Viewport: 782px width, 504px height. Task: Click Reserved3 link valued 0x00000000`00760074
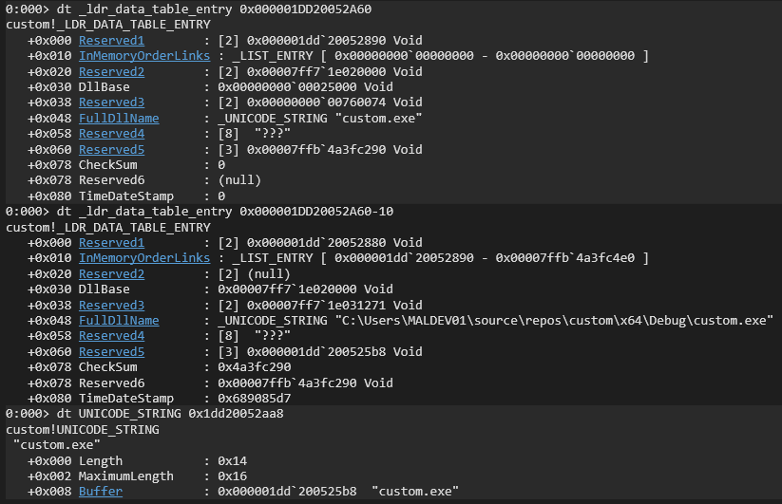111,103
